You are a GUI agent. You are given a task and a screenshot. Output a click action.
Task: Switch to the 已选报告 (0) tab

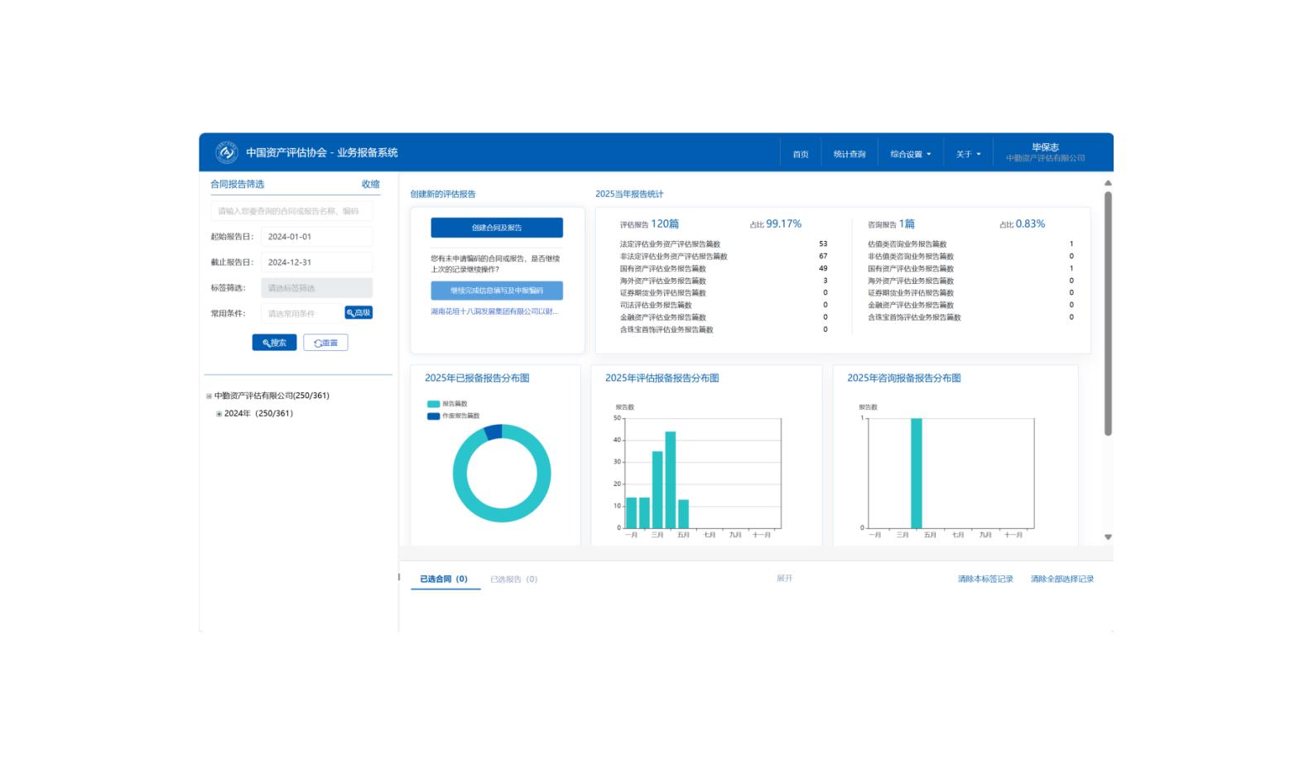click(x=513, y=580)
